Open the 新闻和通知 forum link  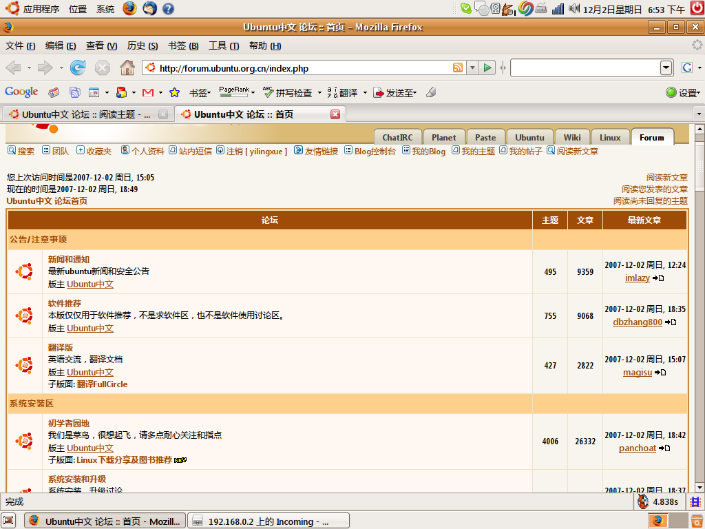(x=69, y=260)
